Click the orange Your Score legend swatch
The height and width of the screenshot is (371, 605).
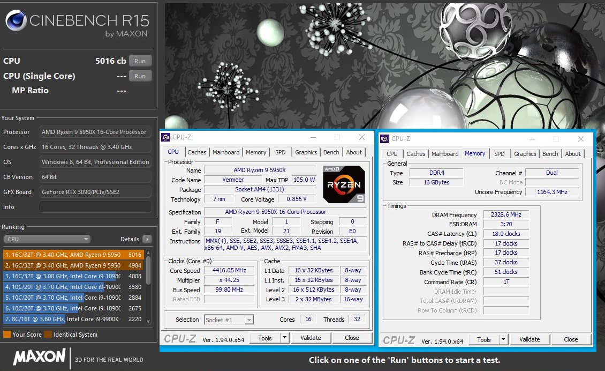(7, 335)
